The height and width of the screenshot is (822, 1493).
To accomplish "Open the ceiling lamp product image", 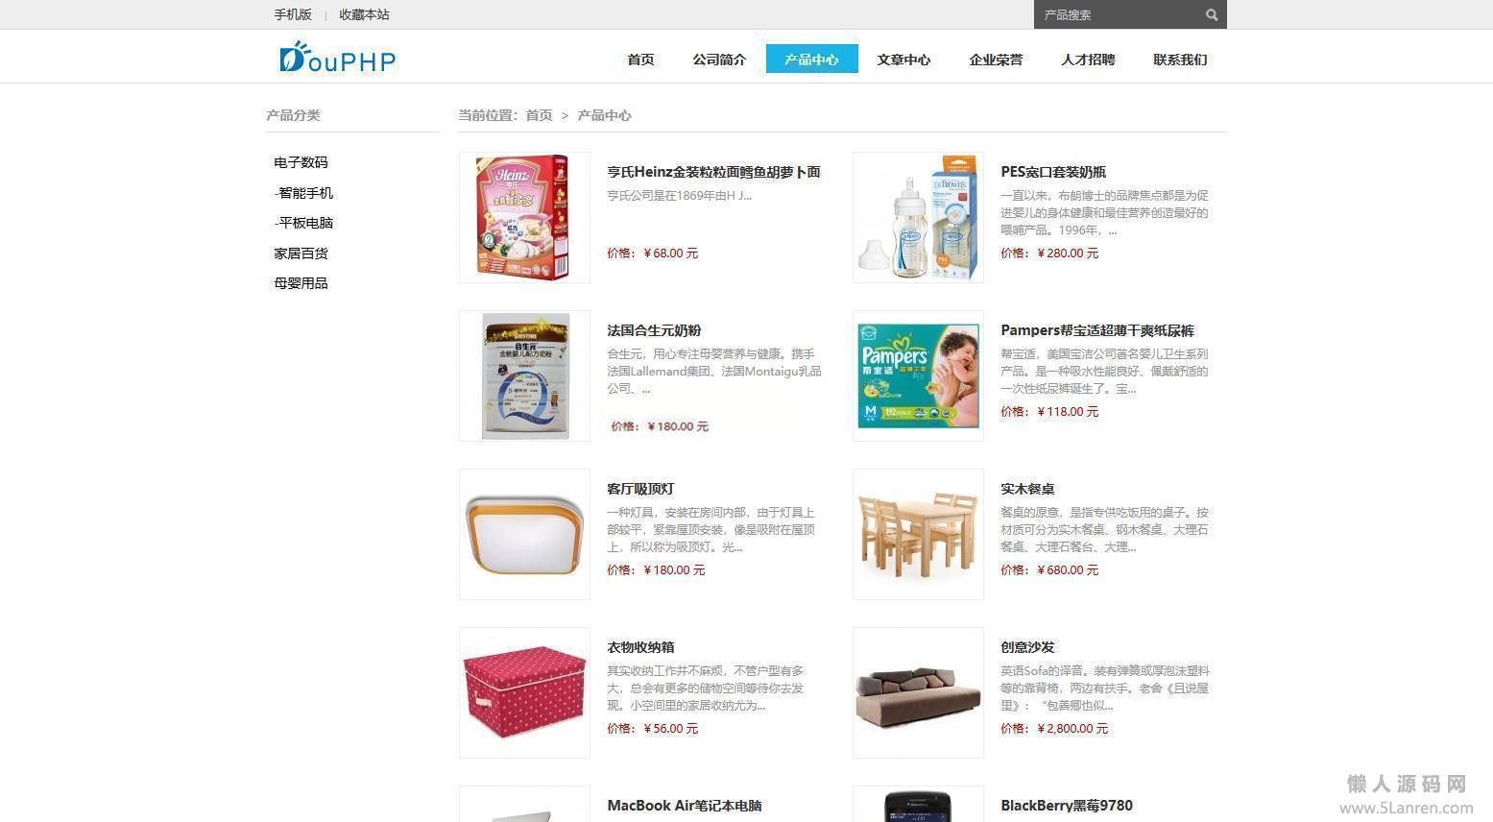I will [524, 534].
